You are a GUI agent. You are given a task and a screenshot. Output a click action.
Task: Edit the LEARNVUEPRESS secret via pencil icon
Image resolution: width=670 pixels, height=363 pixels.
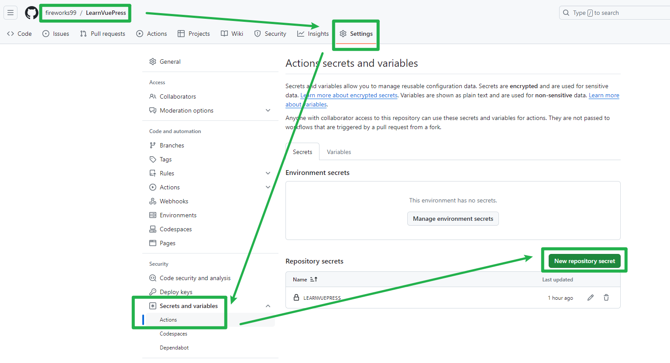pyautogui.click(x=590, y=297)
